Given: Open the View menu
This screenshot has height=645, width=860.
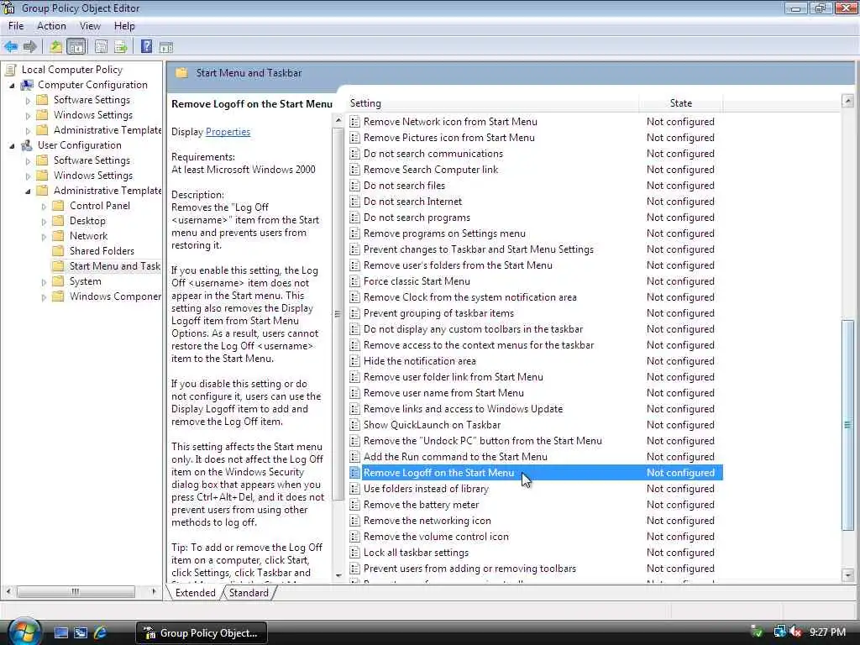Looking at the screenshot, I should coord(90,26).
